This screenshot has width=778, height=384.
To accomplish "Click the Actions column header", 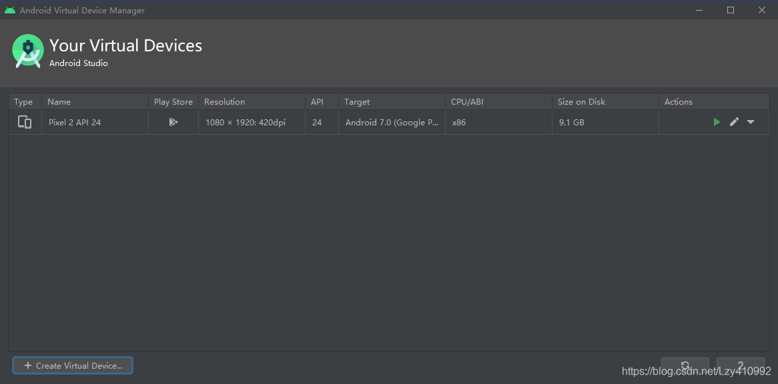I will click(x=714, y=101).
